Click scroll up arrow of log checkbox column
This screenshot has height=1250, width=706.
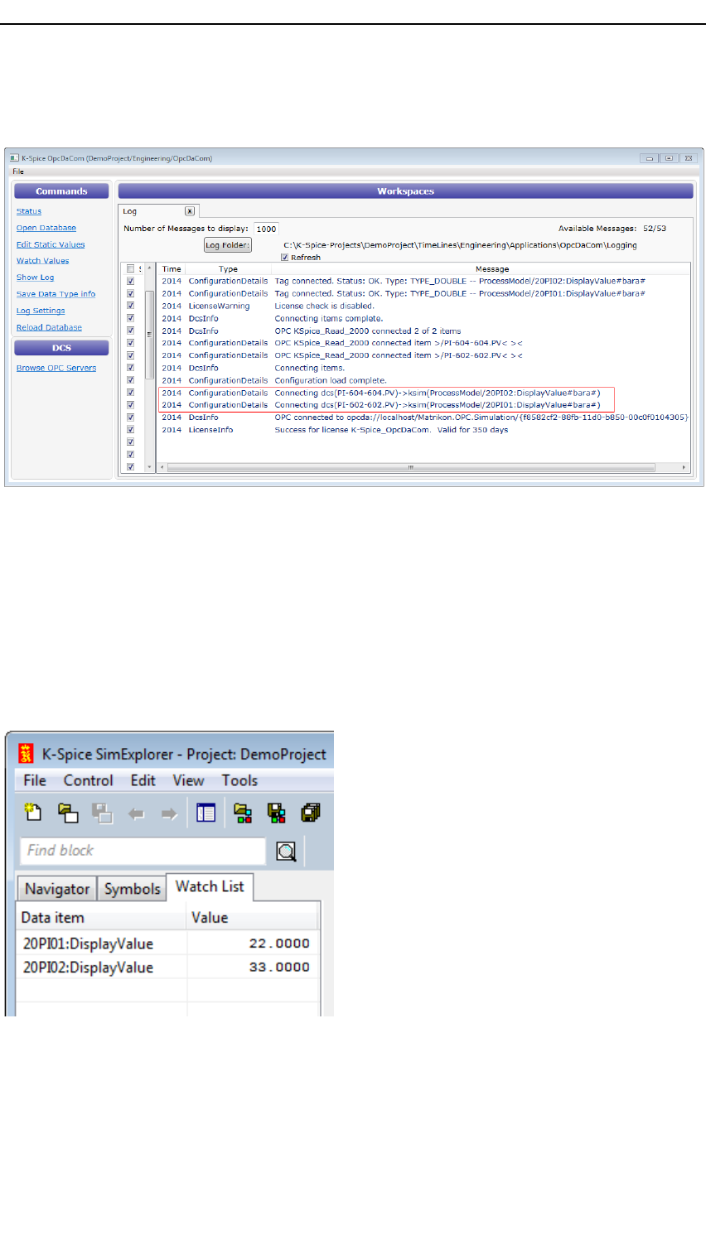[x=149, y=268]
